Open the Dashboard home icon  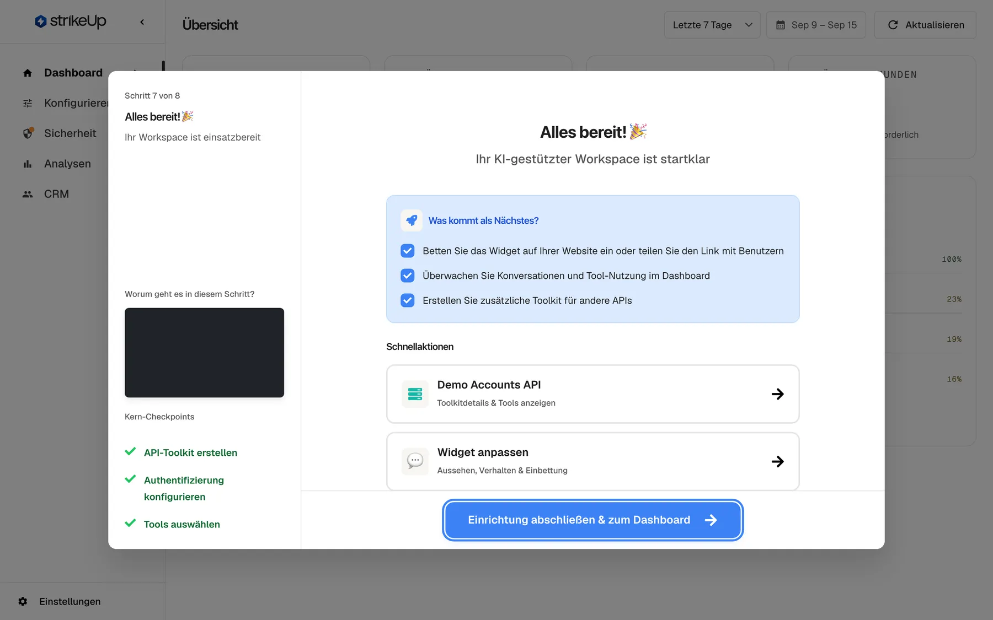coord(28,73)
